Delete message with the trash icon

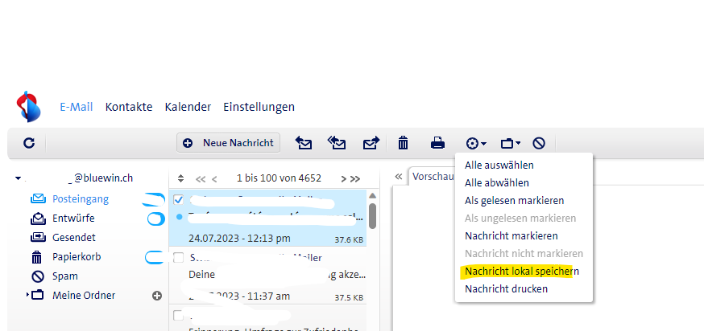pos(404,143)
